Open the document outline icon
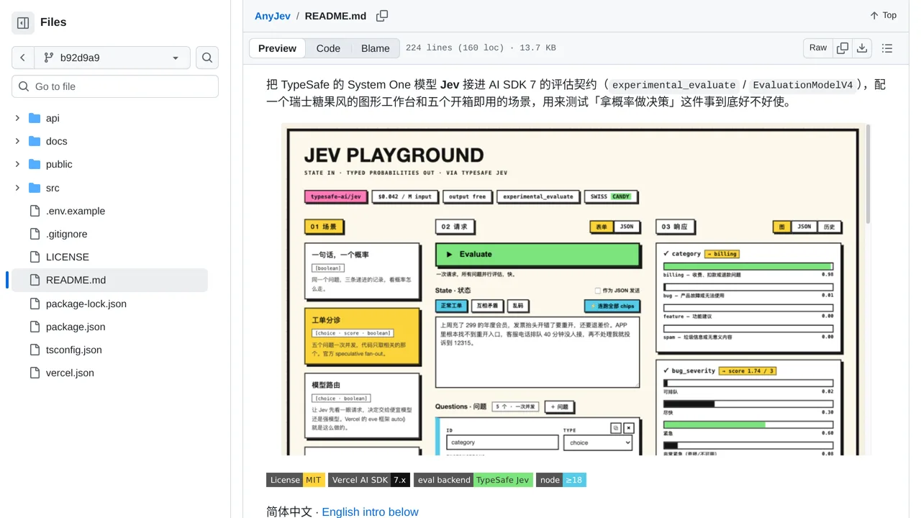Viewport: 921px width, 518px height. tap(887, 48)
